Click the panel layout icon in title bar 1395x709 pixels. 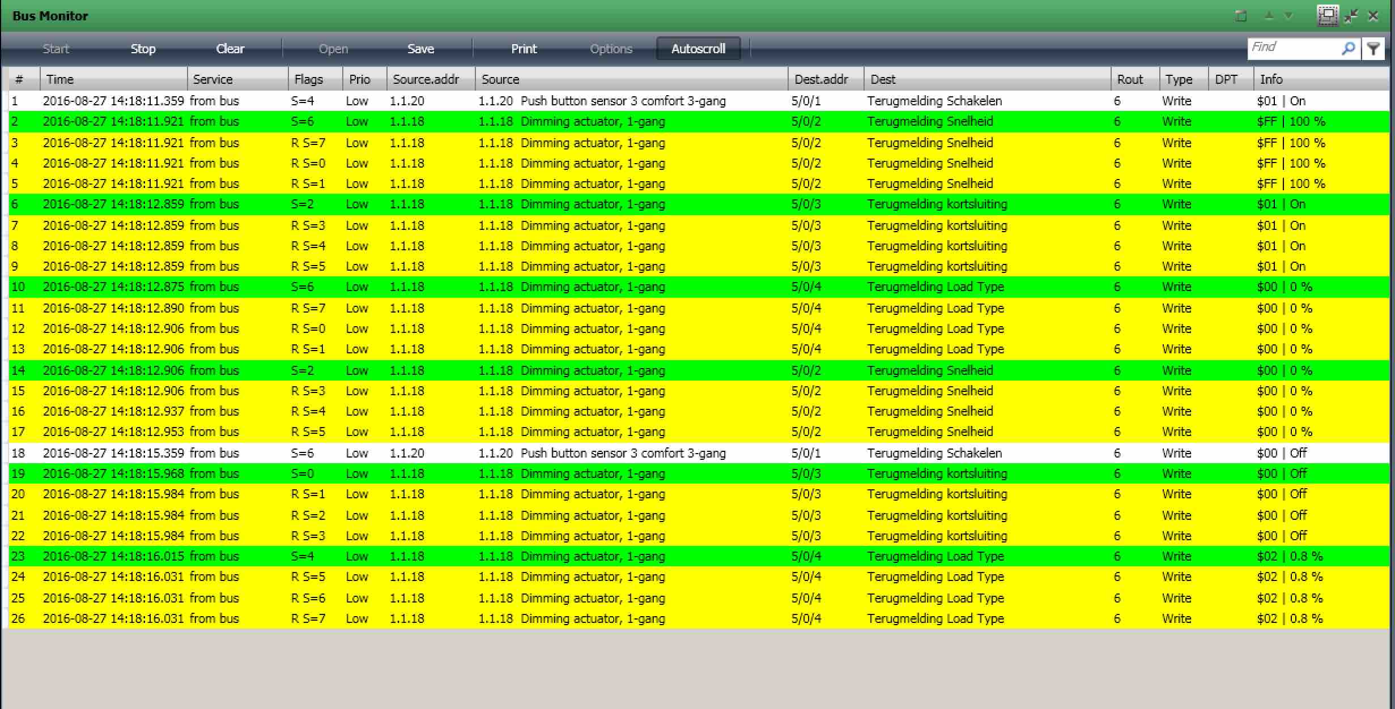[1328, 16]
